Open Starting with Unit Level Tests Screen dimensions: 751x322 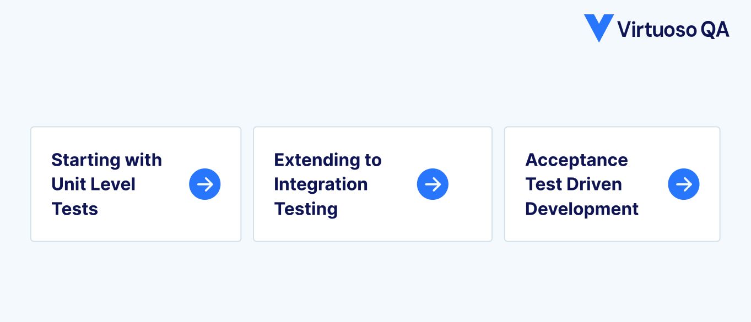136,184
